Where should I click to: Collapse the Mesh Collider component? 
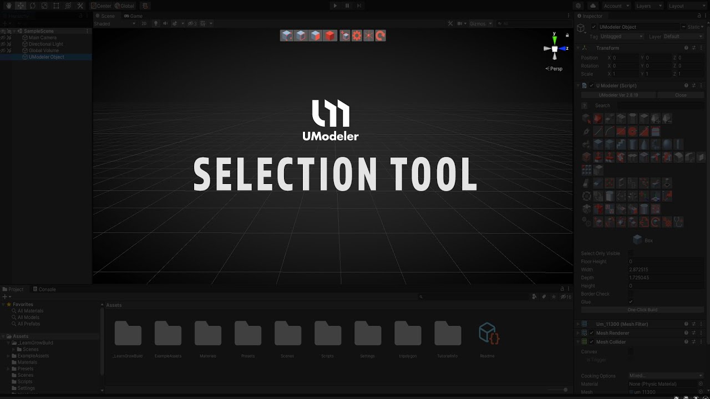(578, 342)
